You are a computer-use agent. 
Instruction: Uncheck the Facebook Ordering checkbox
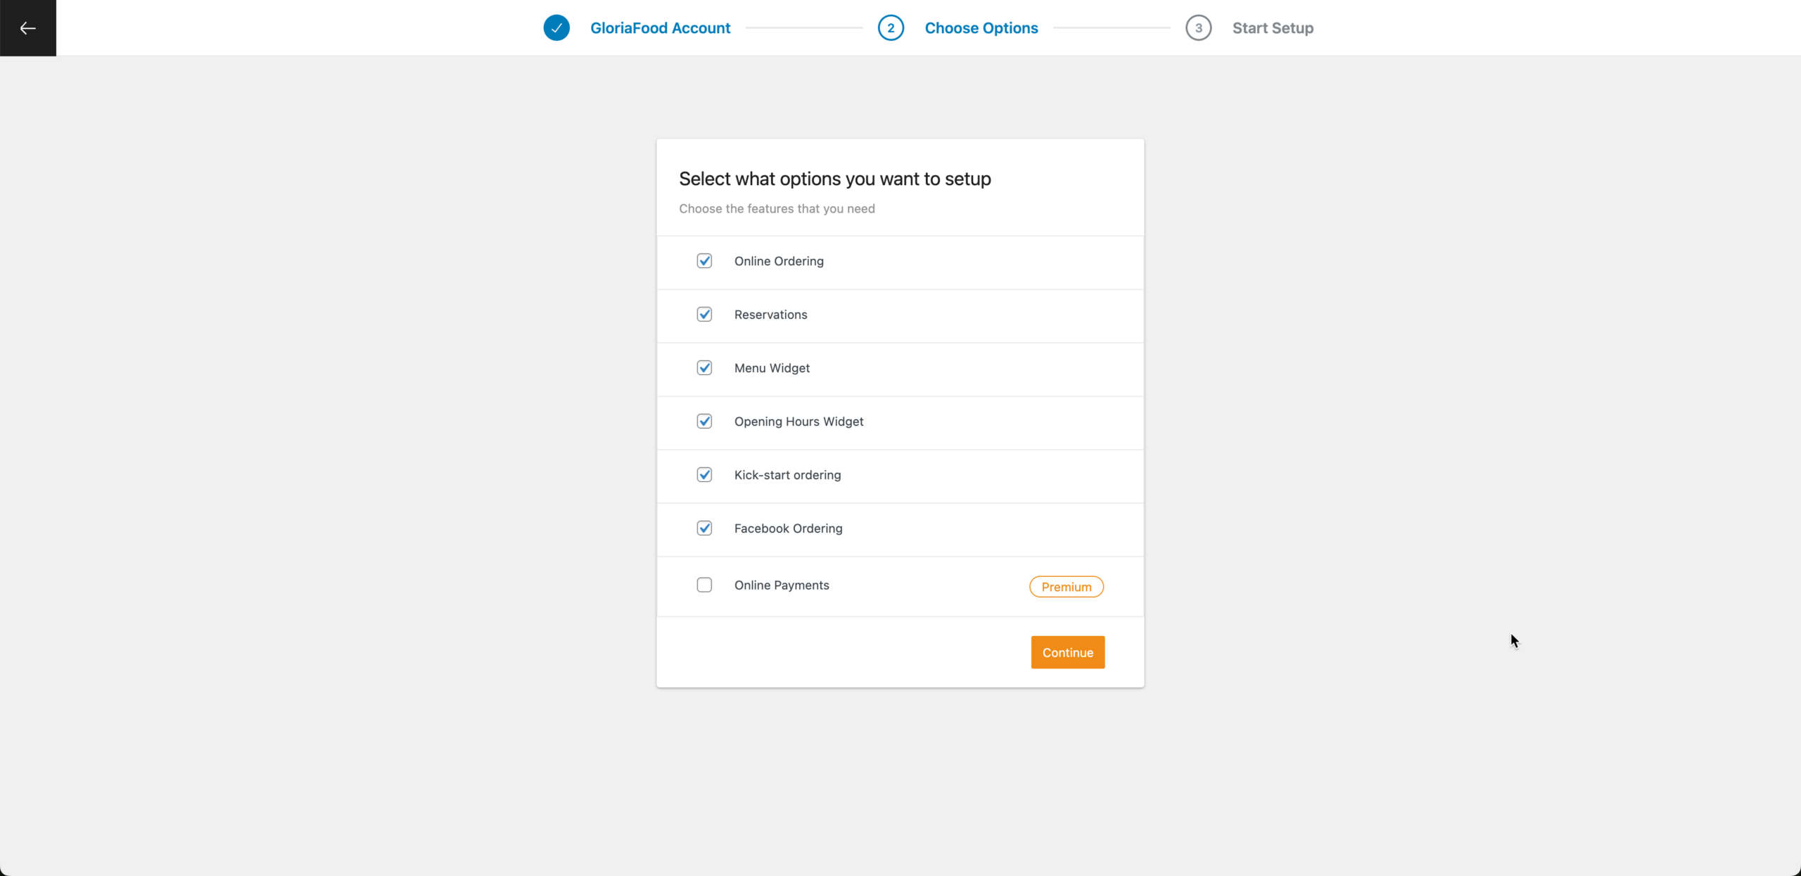tap(704, 528)
